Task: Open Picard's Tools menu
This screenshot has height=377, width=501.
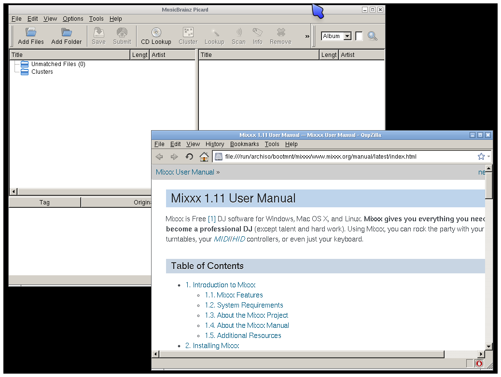Action: coord(96,19)
